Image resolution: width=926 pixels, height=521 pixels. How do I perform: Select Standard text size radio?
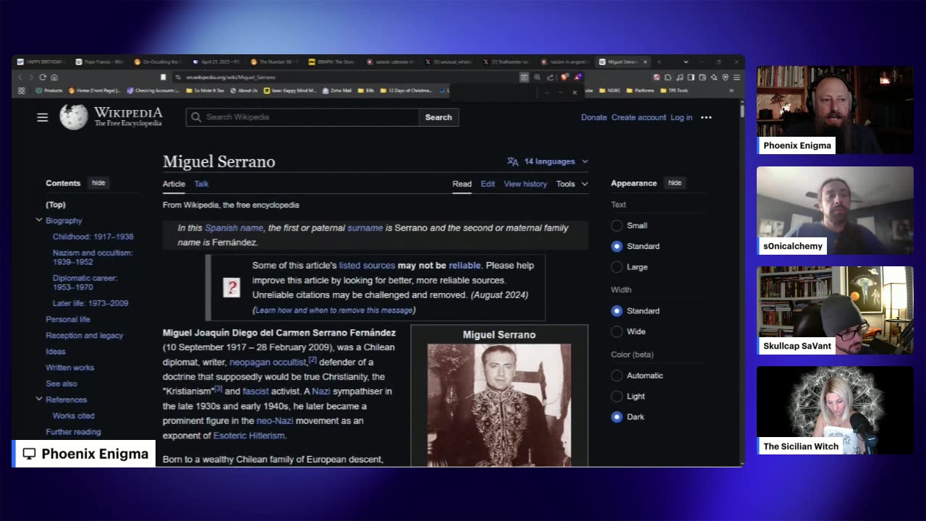point(616,246)
